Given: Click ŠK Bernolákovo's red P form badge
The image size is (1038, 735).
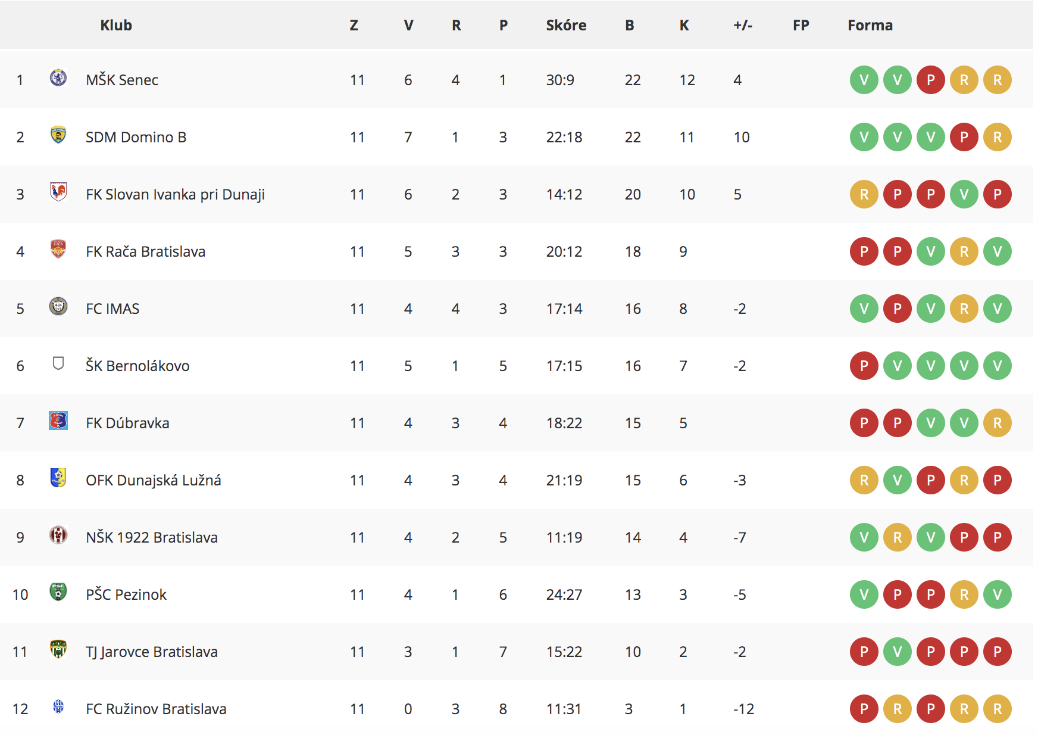Looking at the screenshot, I should (864, 366).
